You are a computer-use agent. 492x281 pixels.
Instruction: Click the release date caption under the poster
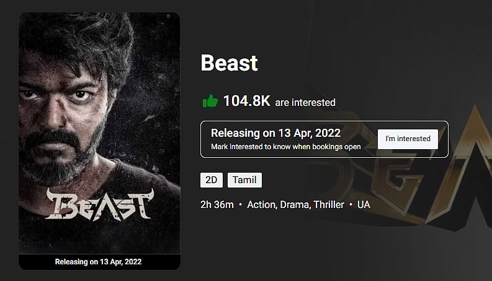click(x=99, y=262)
